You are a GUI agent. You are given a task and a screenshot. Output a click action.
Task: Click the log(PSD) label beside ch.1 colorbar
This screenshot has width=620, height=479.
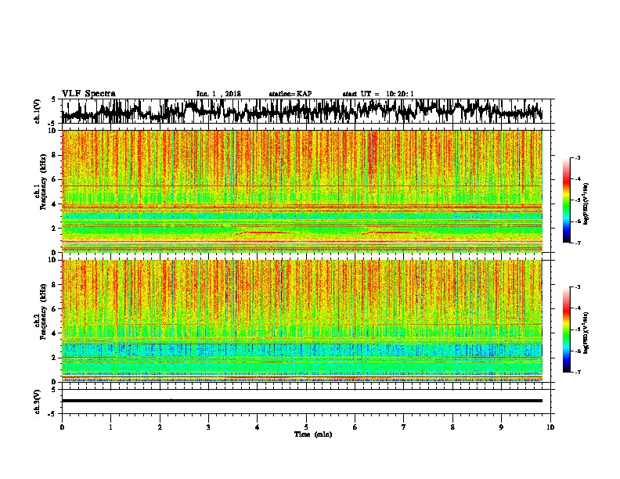click(x=586, y=204)
